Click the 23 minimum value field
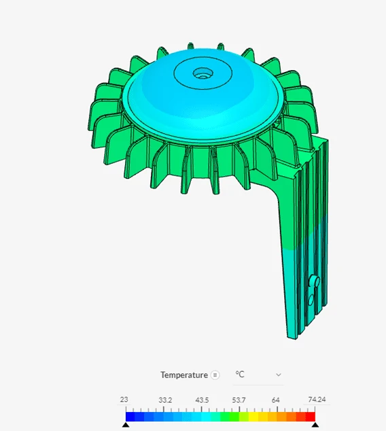Viewport: 386px width, 431px height. pyautogui.click(x=124, y=400)
